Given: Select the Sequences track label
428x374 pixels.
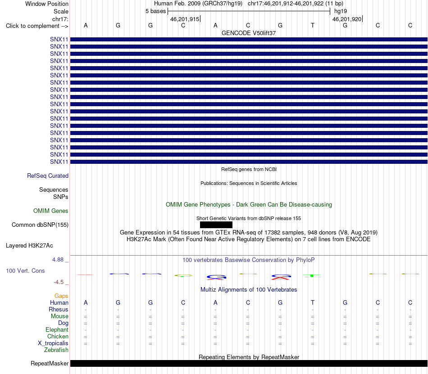Looking at the screenshot, I should point(54,190).
